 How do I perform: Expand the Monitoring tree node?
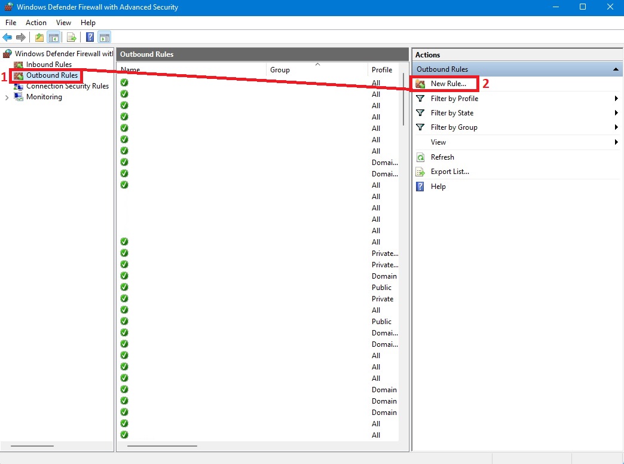[7, 97]
